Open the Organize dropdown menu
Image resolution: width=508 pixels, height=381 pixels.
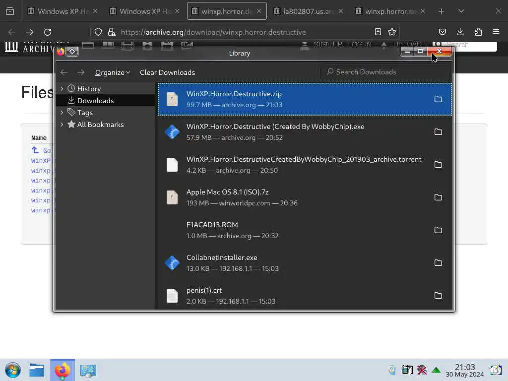pos(113,72)
